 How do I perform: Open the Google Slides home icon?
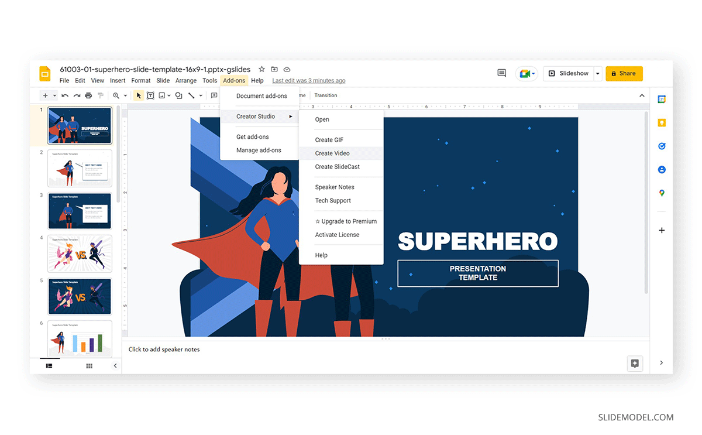point(45,74)
